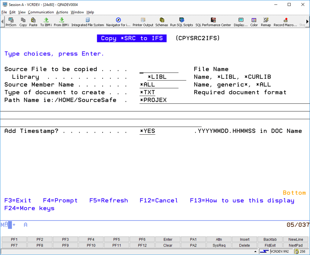This screenshot has height=255, width=310.
Task: Click the Attn keypad button
Action: point(219,239)
